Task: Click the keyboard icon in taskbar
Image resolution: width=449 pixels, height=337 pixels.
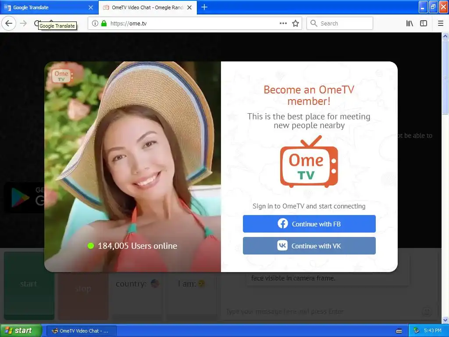Action: tap(399, 331)
